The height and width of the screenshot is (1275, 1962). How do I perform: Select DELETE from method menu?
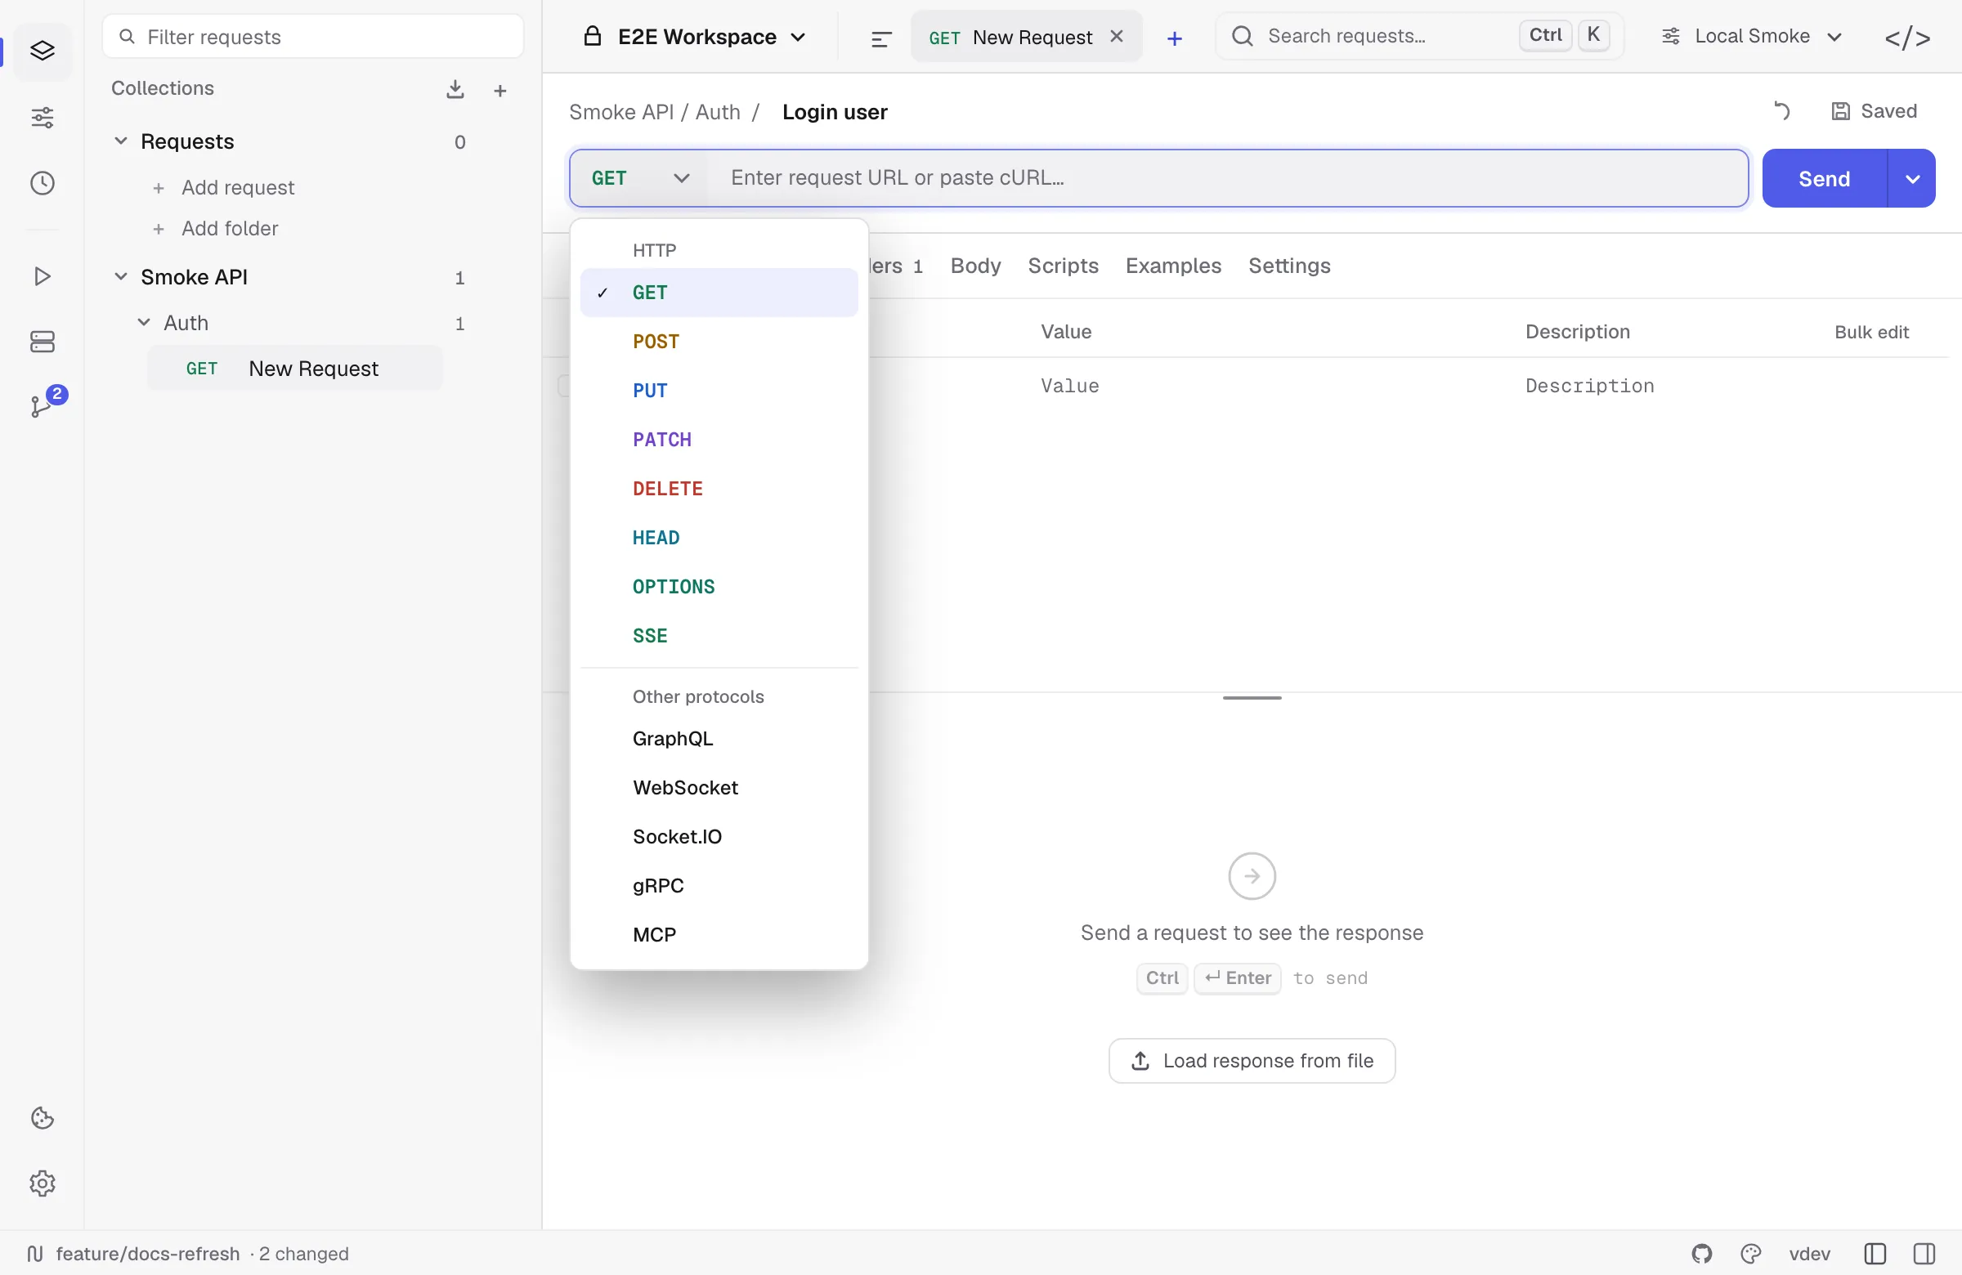719,489
